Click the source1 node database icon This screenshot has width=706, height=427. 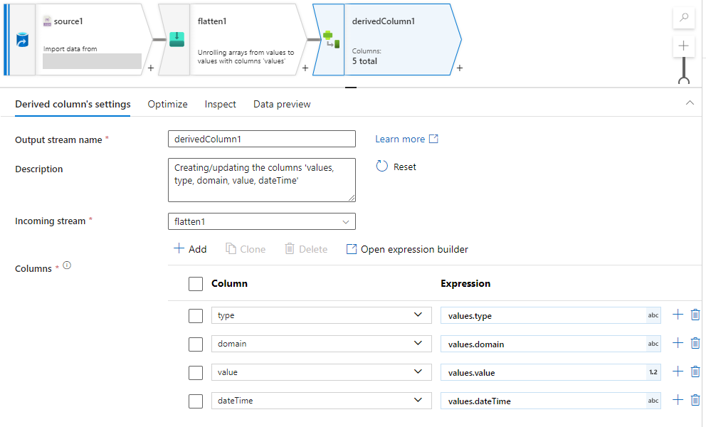click(x=22, y=42)
